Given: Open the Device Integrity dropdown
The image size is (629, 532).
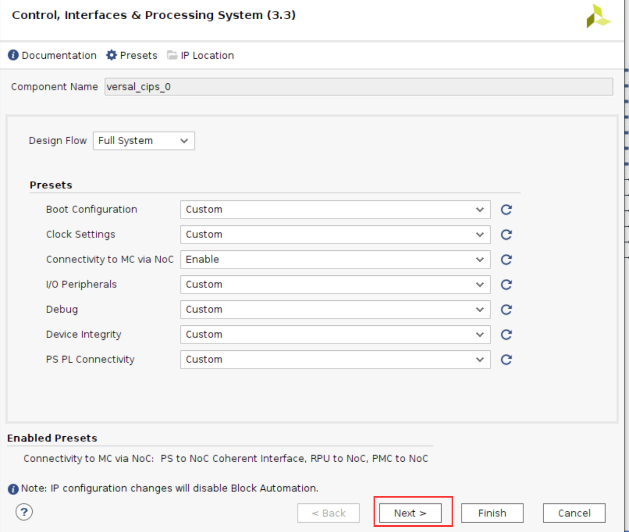Looking at the screenshot, I should coord(336,335).
